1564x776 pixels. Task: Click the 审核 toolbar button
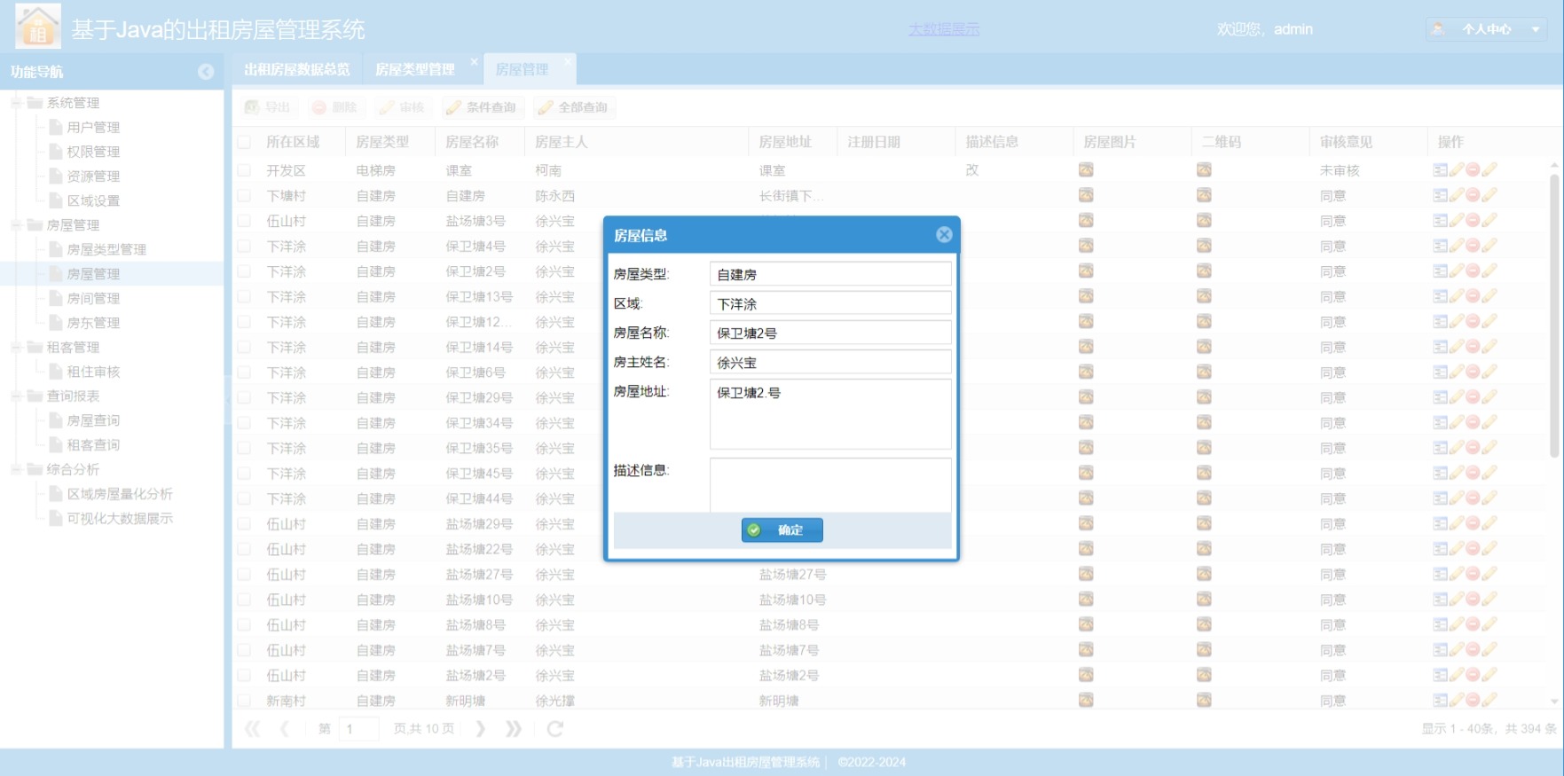[402, 107]
